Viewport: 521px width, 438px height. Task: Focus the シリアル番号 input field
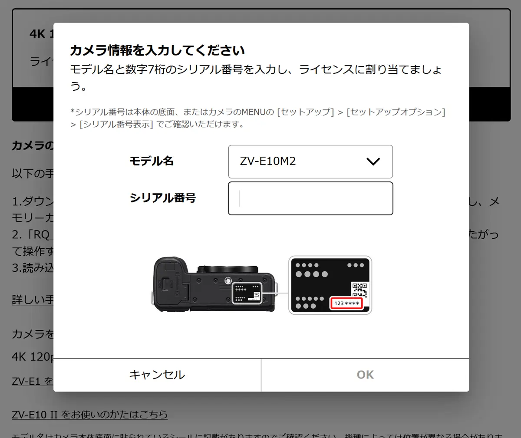coord(310,198)
